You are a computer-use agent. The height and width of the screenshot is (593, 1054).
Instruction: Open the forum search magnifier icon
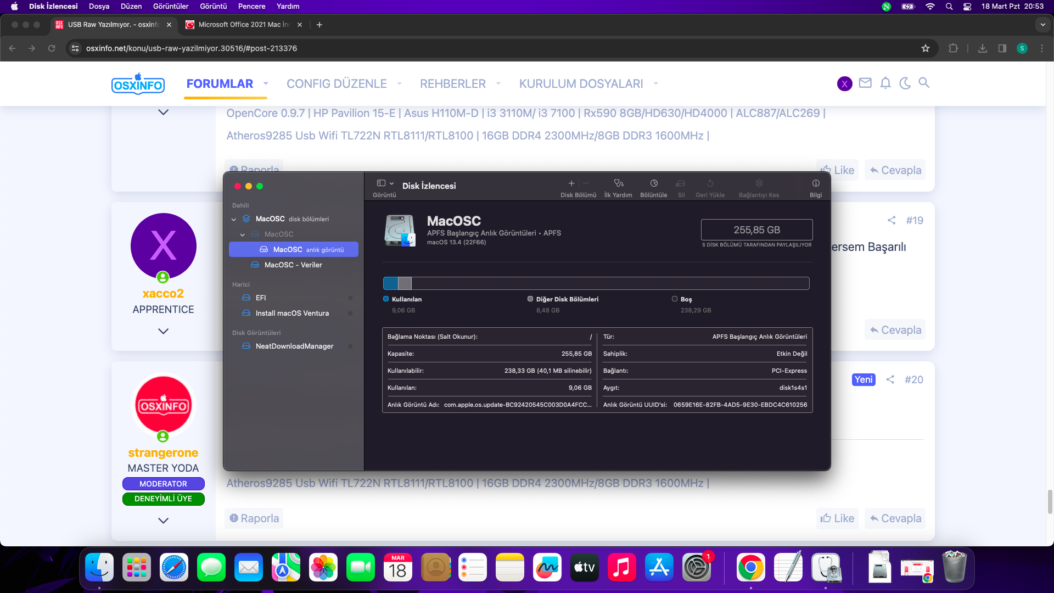click(x=924, y=83)
